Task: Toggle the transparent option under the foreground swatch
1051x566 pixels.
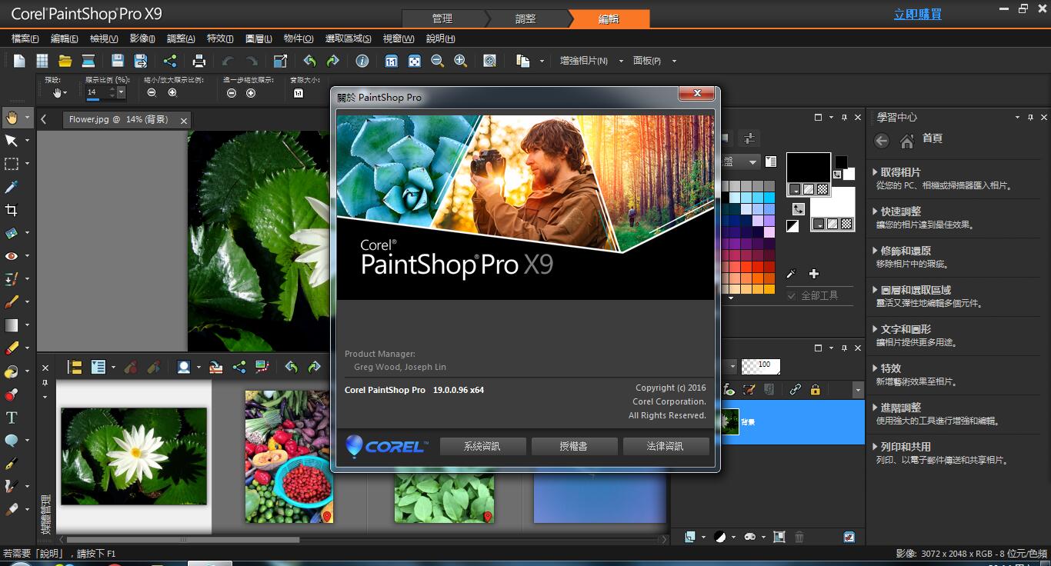Action: pyautogui.click(x=822, y=189)
